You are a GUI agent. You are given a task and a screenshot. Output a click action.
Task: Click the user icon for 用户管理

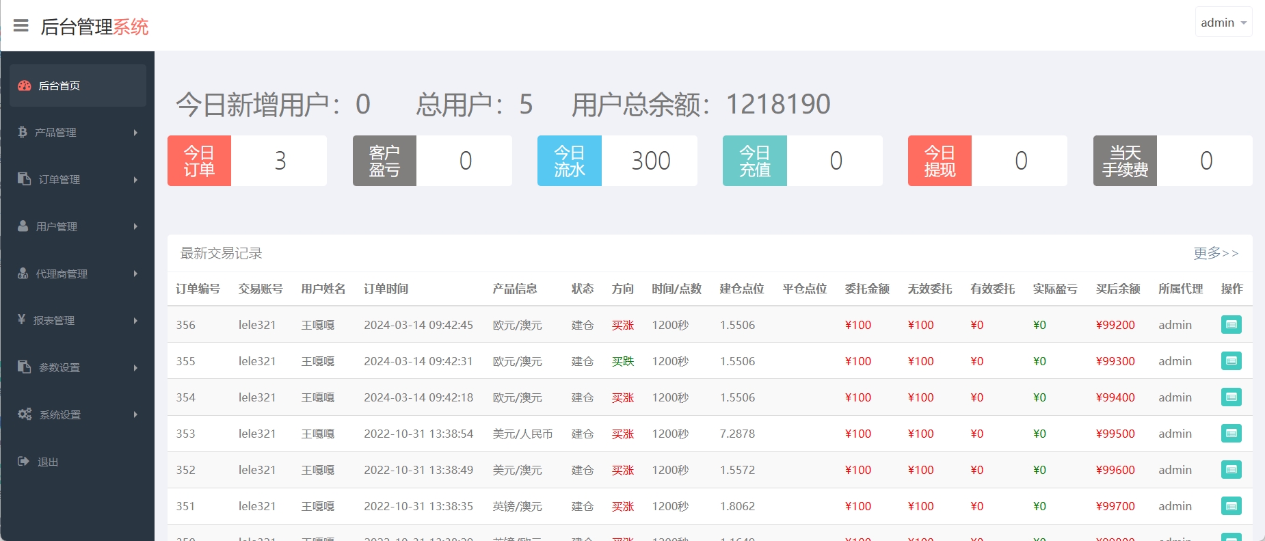coord(23,226)
